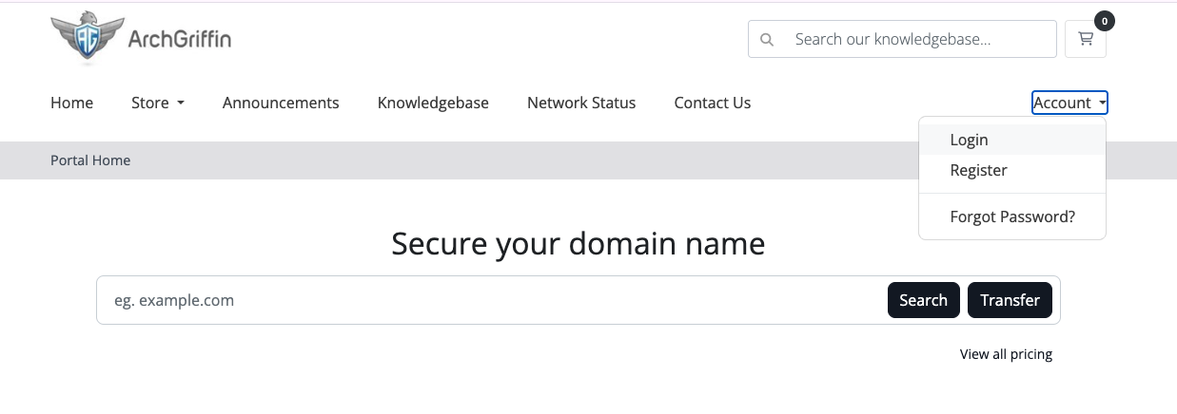Open the Announcements page

click(281, 103)
